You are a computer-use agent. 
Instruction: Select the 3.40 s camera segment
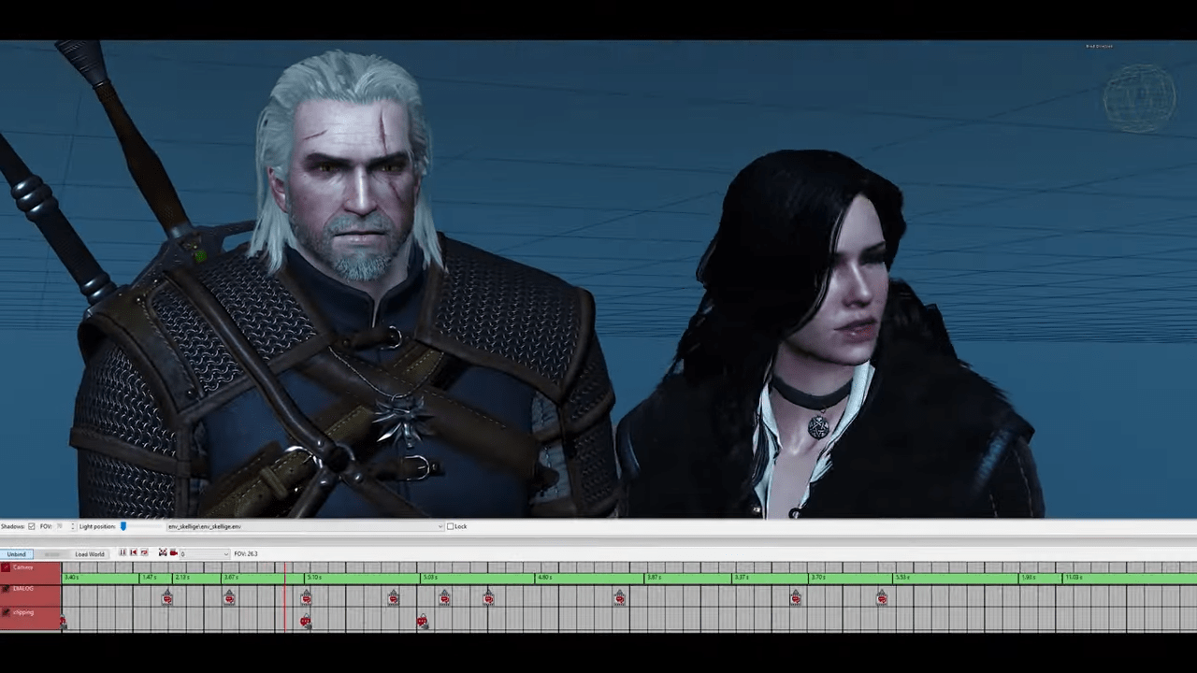pos(100,579)
